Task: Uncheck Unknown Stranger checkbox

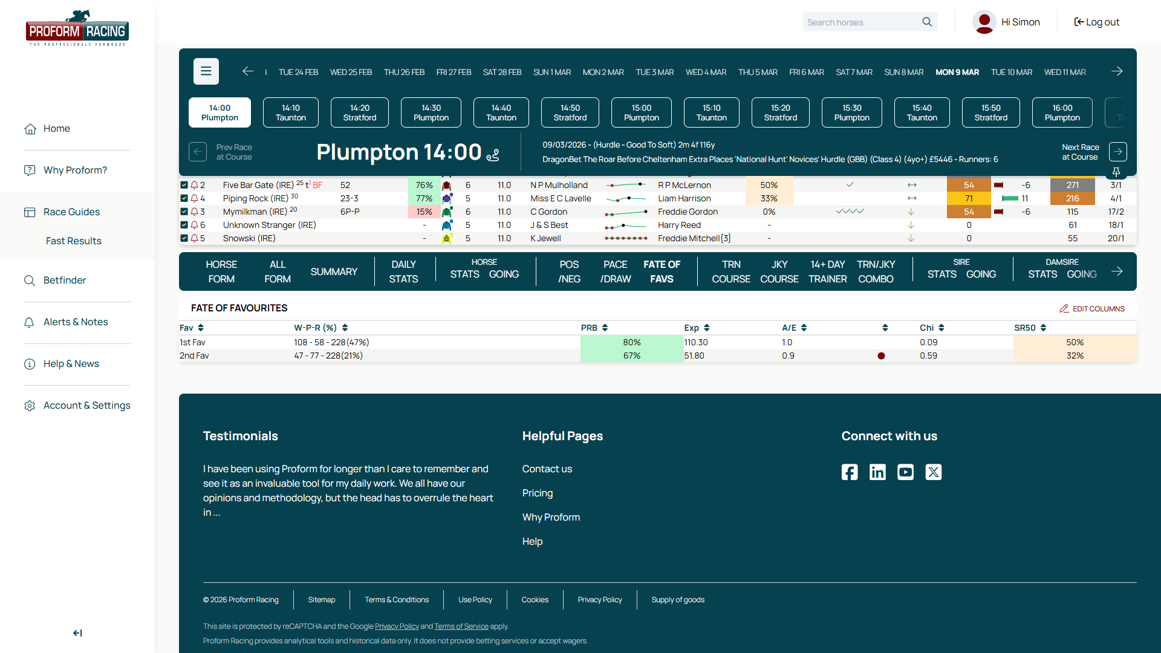Action: (184, 225)
